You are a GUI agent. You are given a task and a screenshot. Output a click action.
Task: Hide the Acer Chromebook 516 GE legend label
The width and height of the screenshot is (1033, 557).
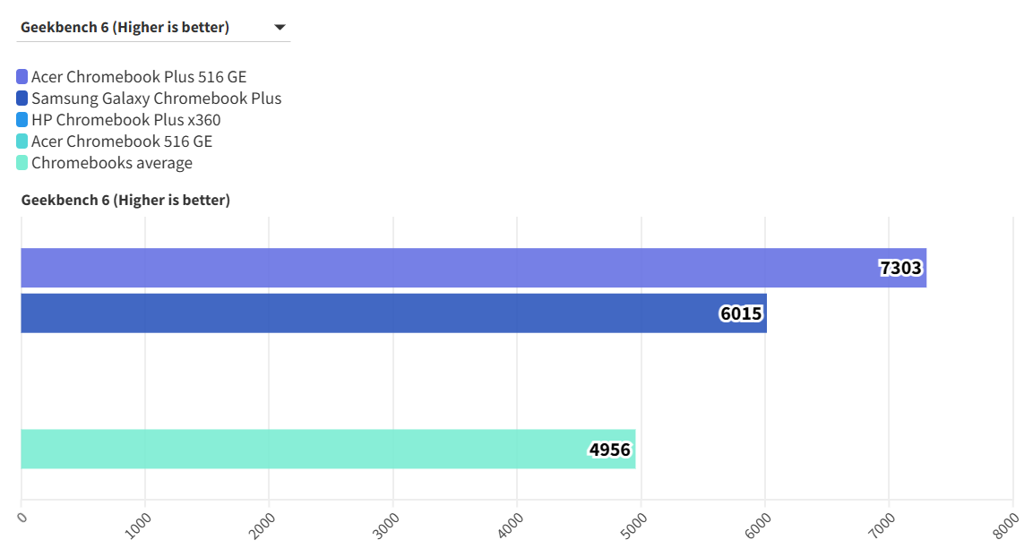[x=121, y=141]
